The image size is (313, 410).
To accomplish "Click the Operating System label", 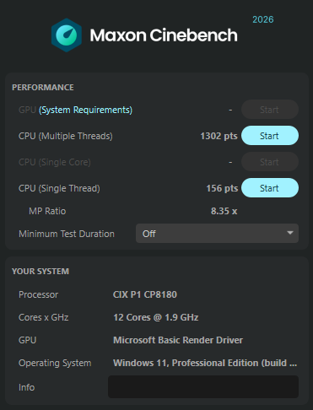I will [55, 363].
